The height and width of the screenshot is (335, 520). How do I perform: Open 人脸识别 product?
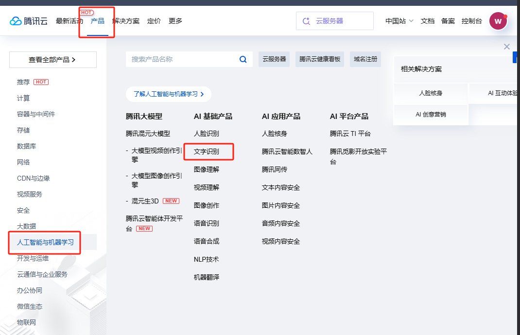point(206,134)
